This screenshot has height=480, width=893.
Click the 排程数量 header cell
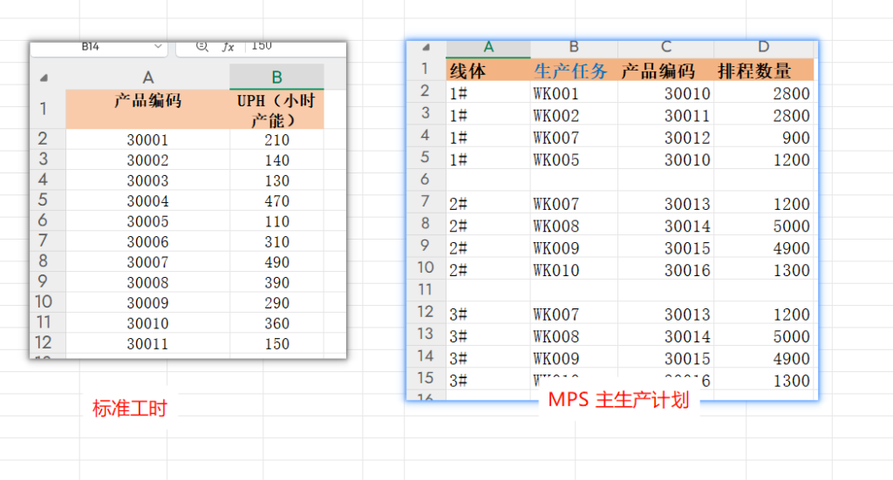pos(764,71)
